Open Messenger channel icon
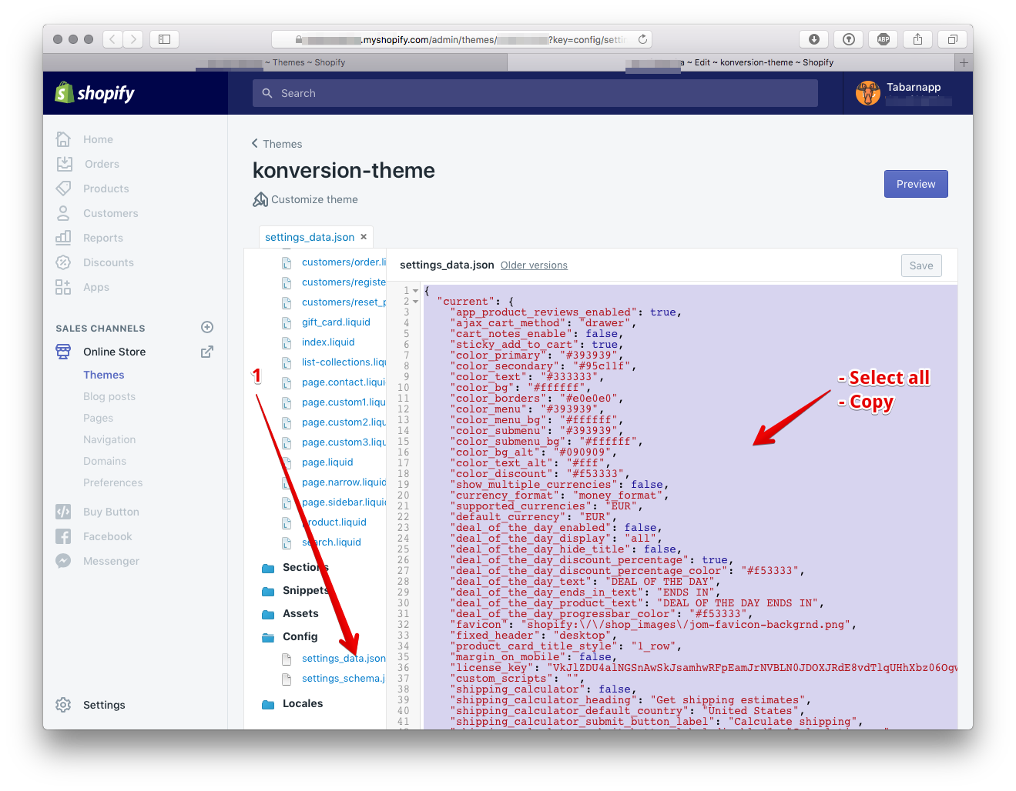This screenshot has height=791, width=1016. click(63, 561)
